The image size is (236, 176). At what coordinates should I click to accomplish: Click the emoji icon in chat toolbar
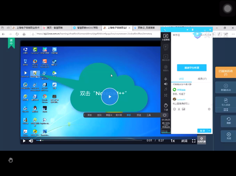tap(175, 109)
